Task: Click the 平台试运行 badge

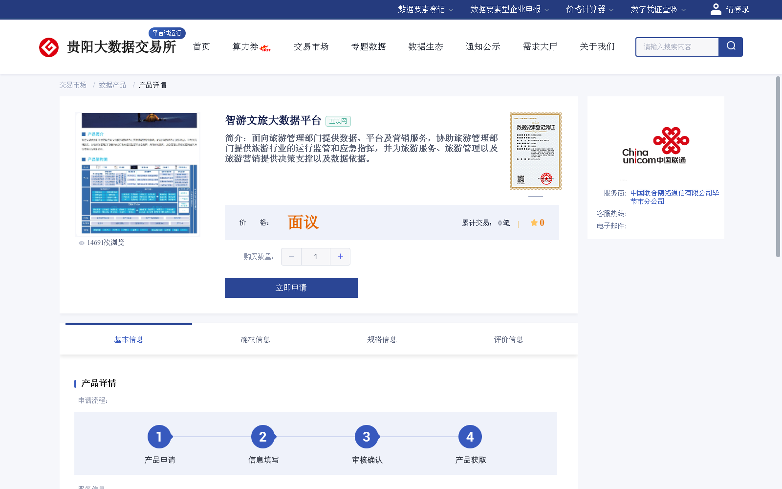Action: tap(167, 33)
